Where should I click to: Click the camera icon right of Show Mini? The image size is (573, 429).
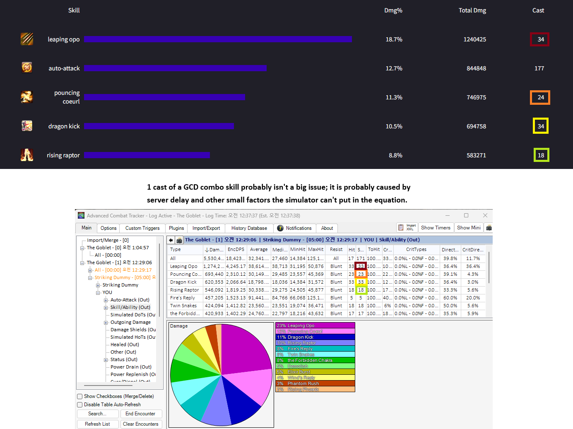point(489,228)
